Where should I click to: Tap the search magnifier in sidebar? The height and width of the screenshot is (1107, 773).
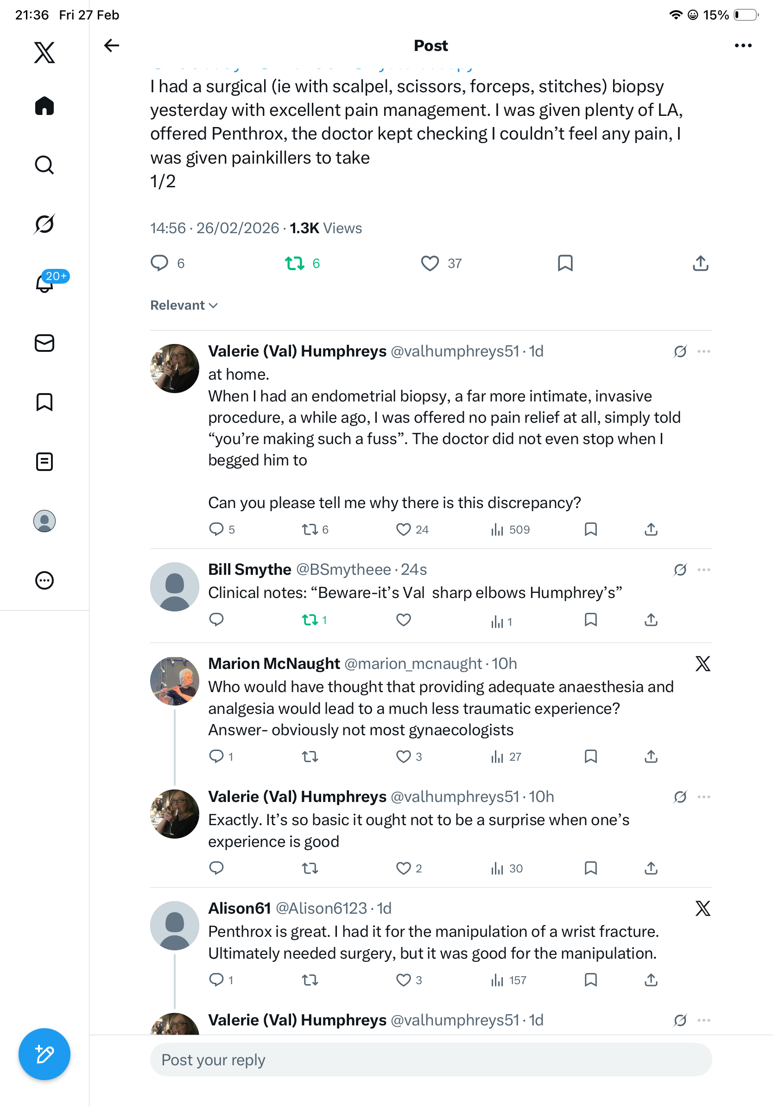pos(44,165)
